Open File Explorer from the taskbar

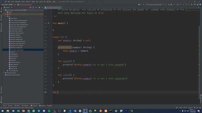(x=8, y=111)
